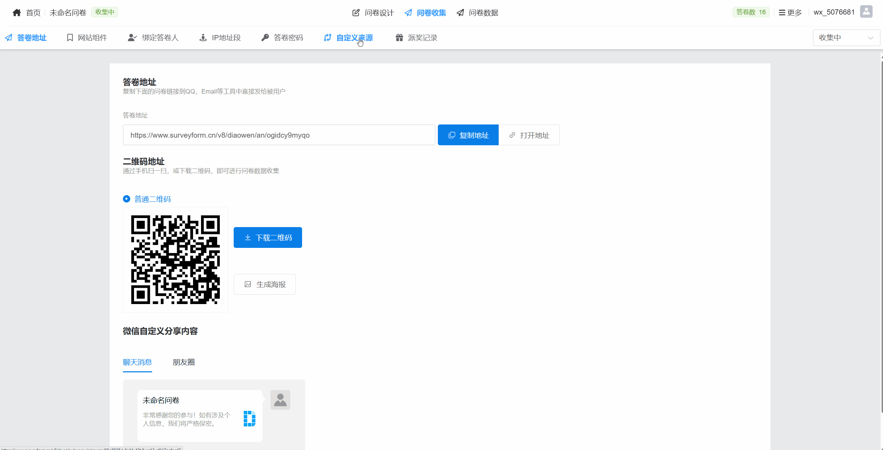Click the home icon next to 首页
The image size is (883, 450).
click(x=17, y=13)
